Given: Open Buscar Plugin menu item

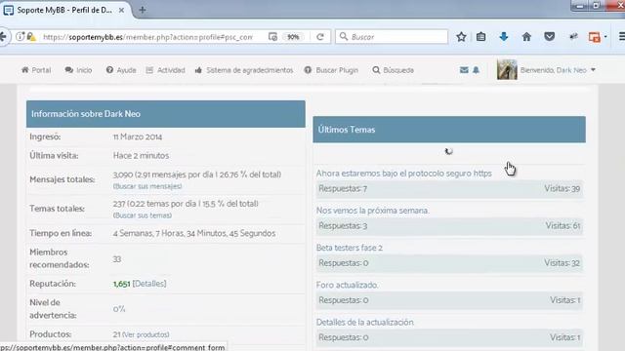Looking at the screenshot, I should (331, 70).
